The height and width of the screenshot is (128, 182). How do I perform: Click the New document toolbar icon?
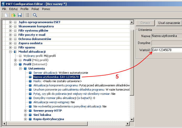point(6,15)
